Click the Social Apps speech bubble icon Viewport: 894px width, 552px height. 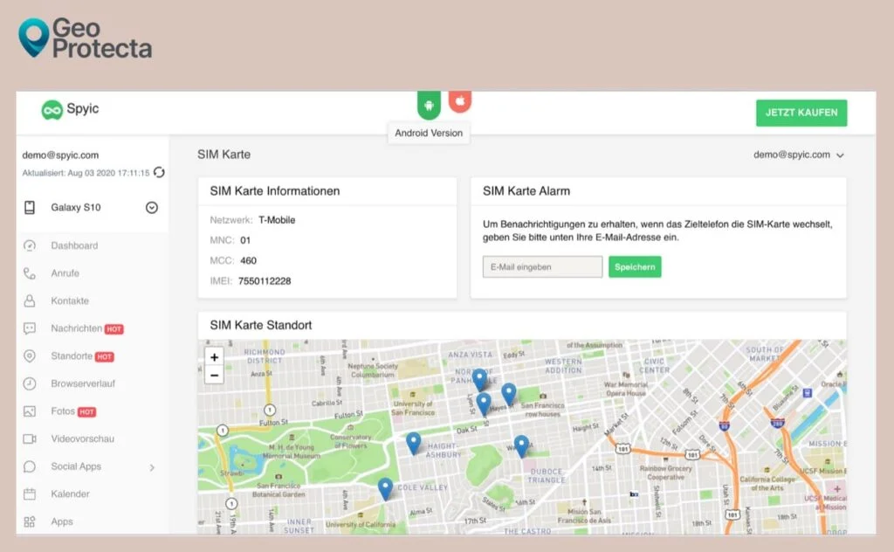pyautogui.click(x=30, y=466)
